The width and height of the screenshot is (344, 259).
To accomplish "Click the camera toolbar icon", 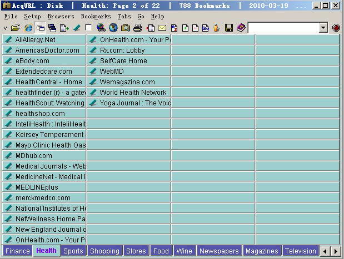I will (x=126, y=28).
